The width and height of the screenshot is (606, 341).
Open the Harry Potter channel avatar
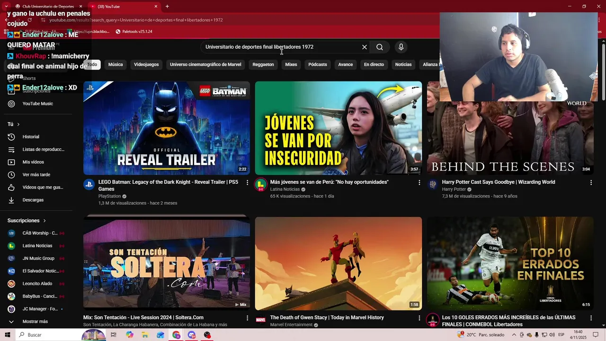click(433, 185)
